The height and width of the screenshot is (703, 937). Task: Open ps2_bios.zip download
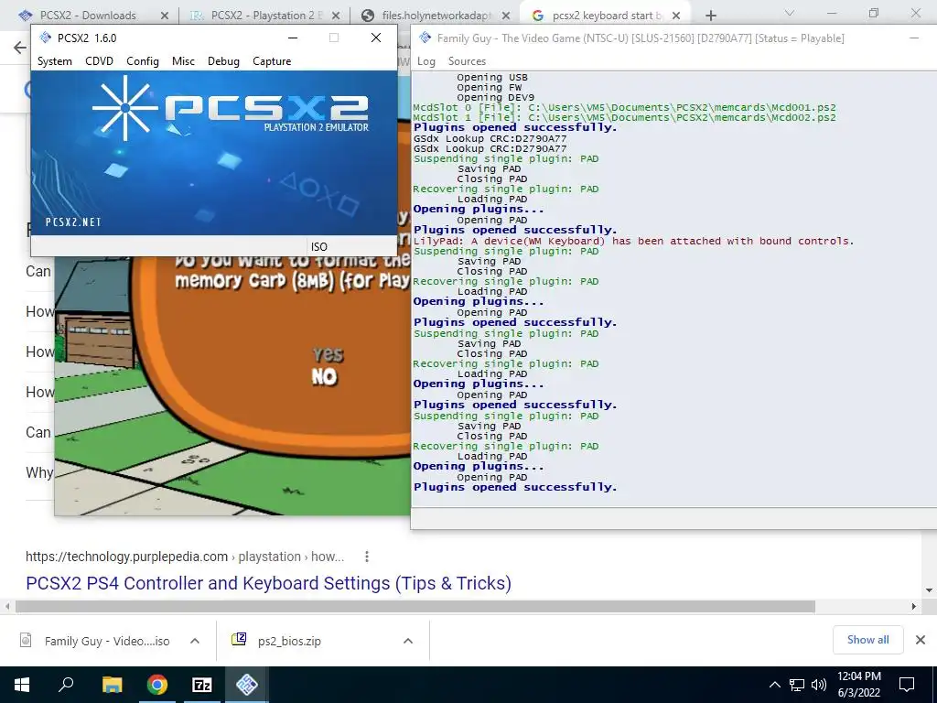[289, 641]
